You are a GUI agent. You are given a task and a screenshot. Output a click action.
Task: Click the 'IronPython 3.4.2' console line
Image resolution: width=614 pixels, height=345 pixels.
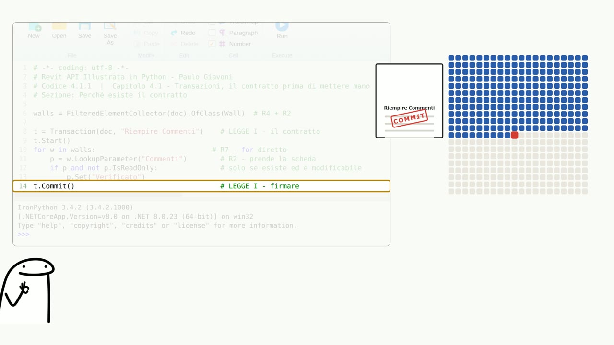[x=75, y=207]
